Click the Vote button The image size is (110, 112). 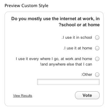click(87, 95)
